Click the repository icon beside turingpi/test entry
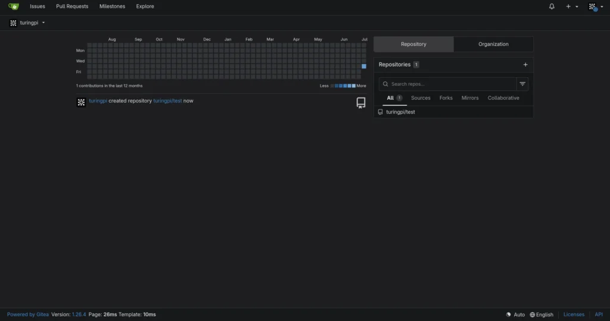Image resolution: width=610 pixels, height=321 pixels. pos(381,112)
